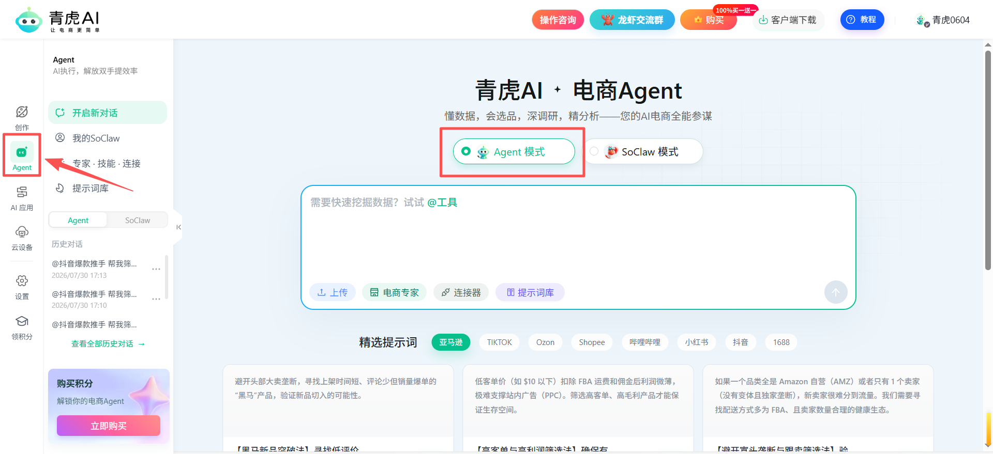Click the 上传 upload button
Image resolution: width=993 pixels, height=454 pixels.
pyautogui.click(x=333, y=292)
